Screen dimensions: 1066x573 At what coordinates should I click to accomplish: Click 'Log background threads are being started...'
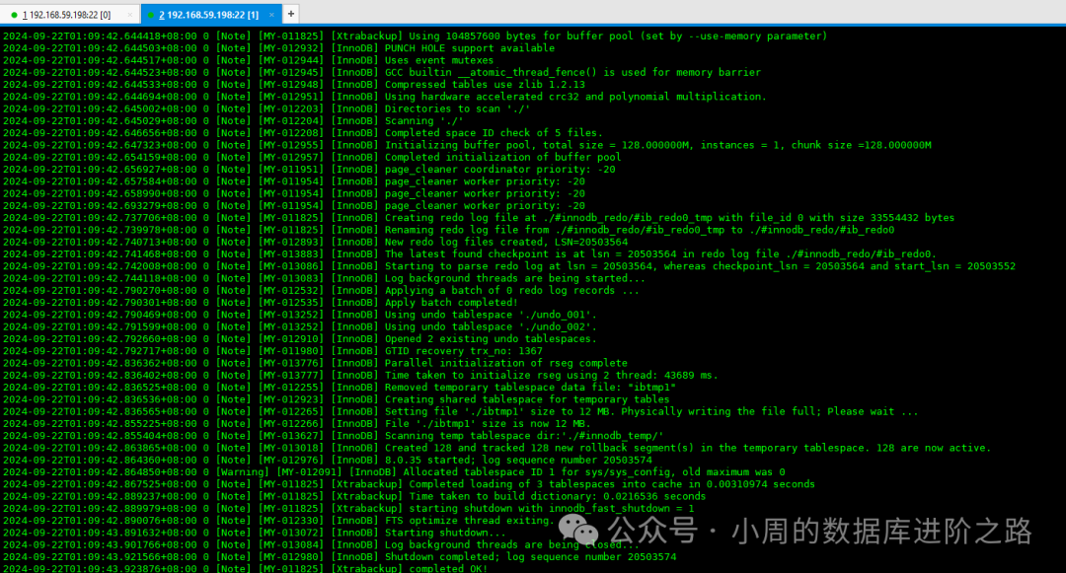514,278
